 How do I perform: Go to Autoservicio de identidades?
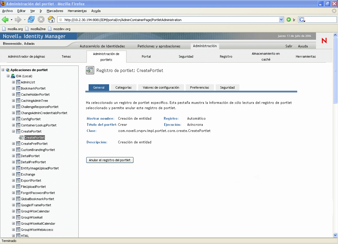pos(102,46)
